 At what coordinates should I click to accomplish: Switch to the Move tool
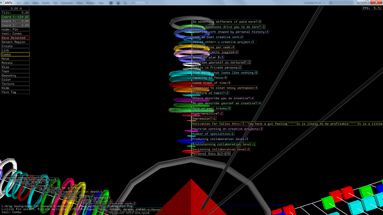coord(15,59)
